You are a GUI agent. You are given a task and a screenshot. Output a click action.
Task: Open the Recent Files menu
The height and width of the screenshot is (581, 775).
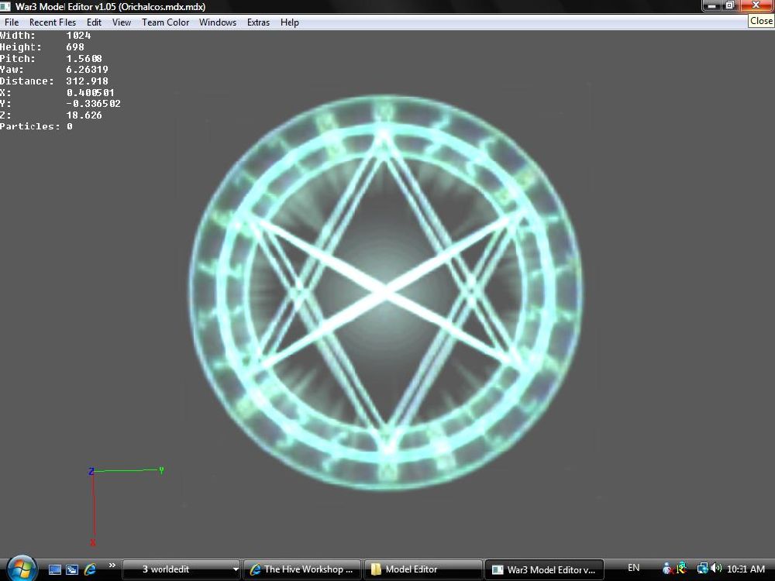[53, 22]
